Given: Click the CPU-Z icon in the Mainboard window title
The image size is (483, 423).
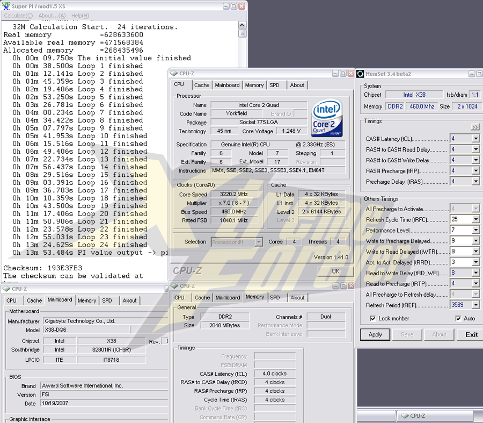Looking at the screenshot, I should point(6,289).
